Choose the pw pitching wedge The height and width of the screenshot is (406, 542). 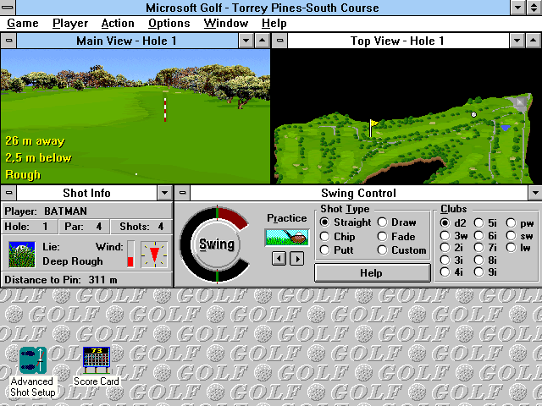[520, 223]
